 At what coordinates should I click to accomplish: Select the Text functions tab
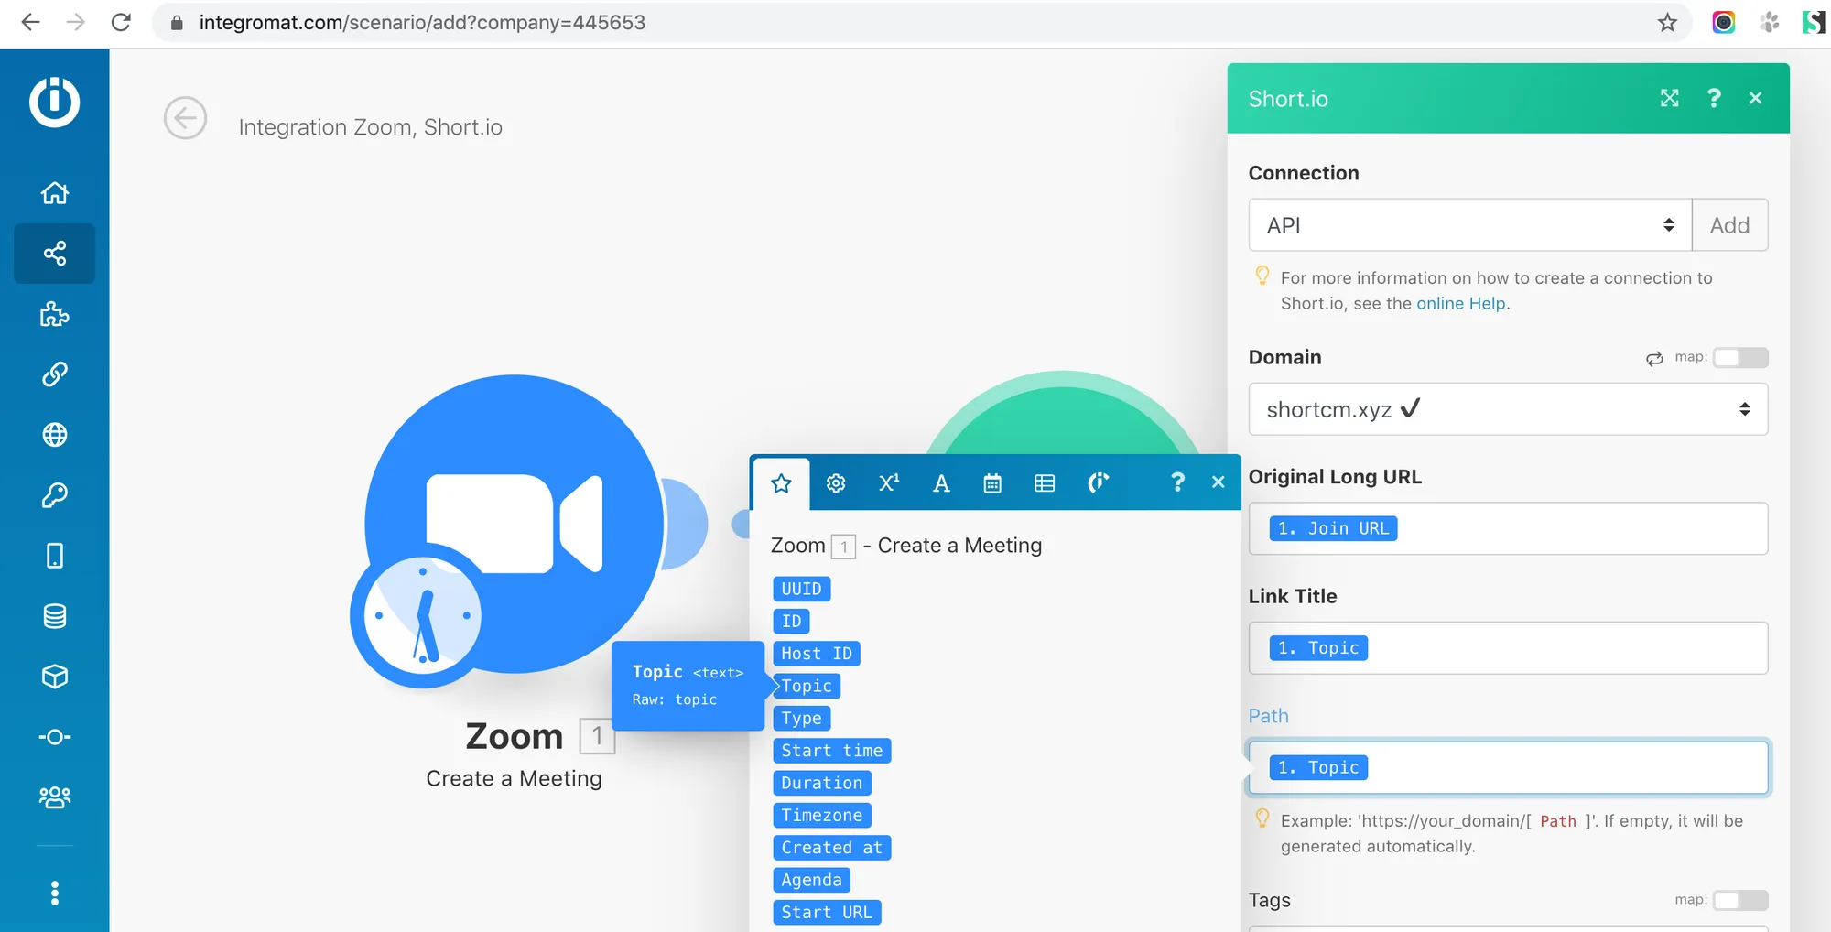point(941,483)
